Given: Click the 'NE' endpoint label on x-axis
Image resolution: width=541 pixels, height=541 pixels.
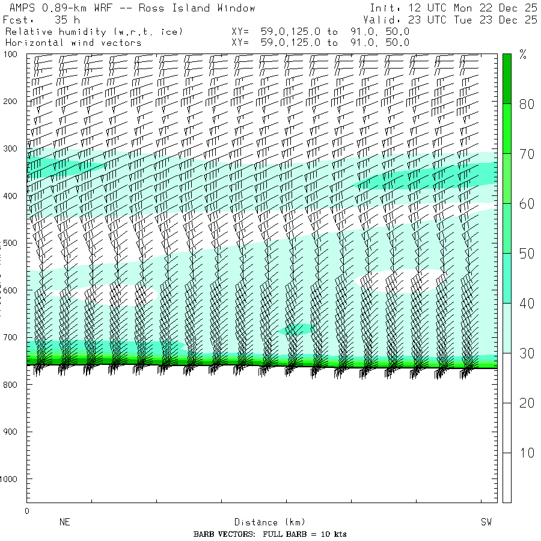Looking at the screenshot, I should (65, 522).
